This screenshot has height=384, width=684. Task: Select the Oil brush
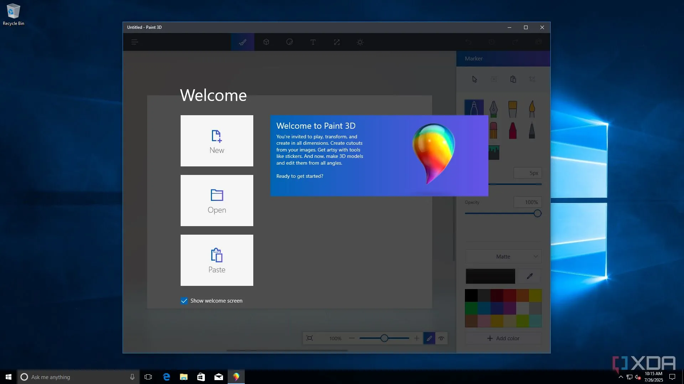point(513,109)
